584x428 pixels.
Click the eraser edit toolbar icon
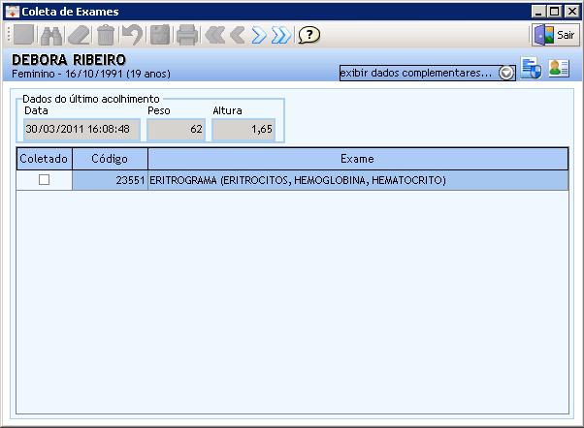79,35
